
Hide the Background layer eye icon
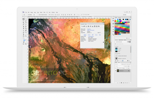pyautogui.click(x=116, y=71)
